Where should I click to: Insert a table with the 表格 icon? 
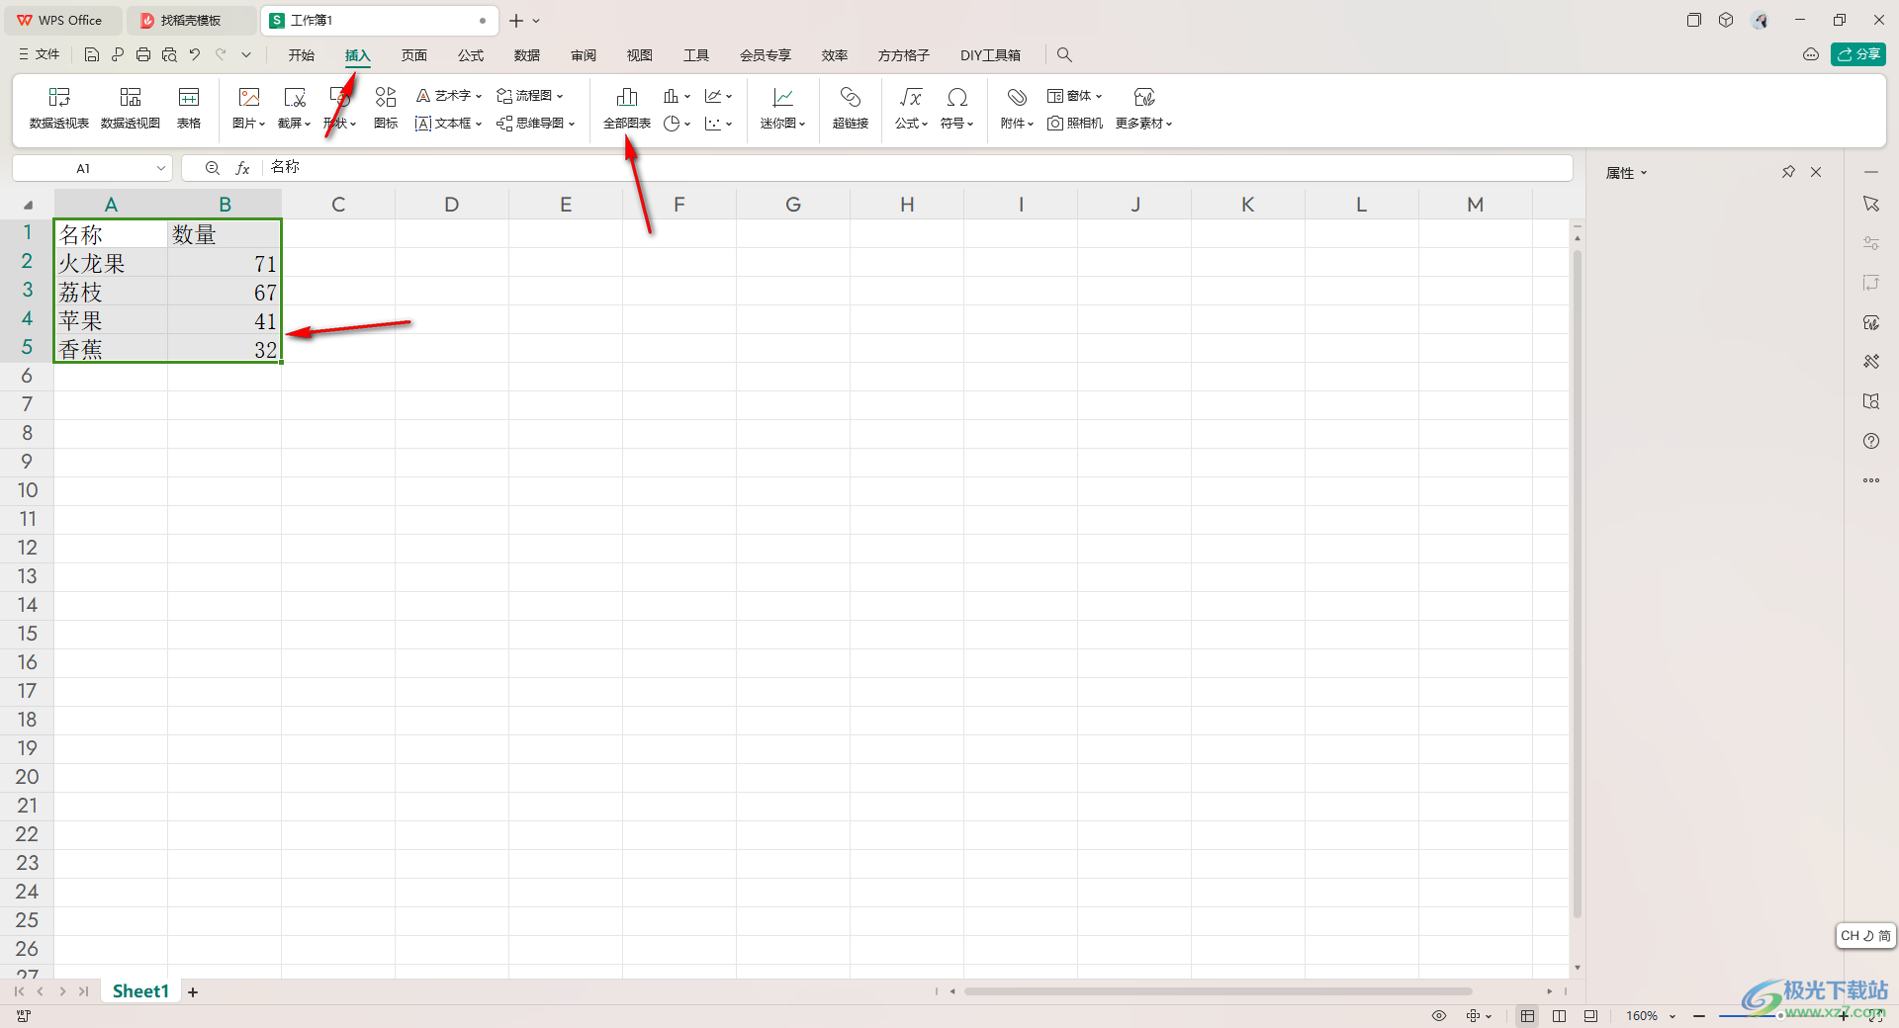189,108
